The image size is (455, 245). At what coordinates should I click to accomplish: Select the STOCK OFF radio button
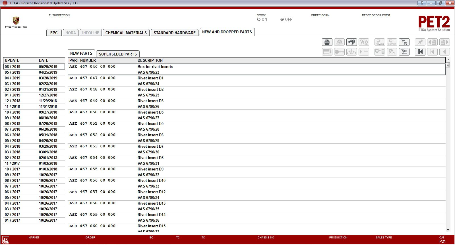[282, 20]
